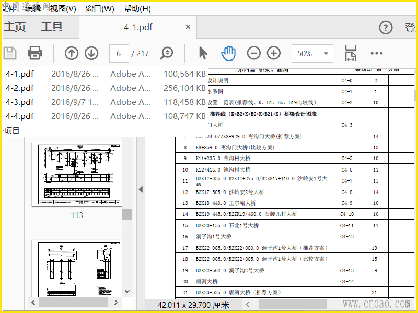Click the 100,564 KB size value
The image size is (418, 313).
coord(184,74)
